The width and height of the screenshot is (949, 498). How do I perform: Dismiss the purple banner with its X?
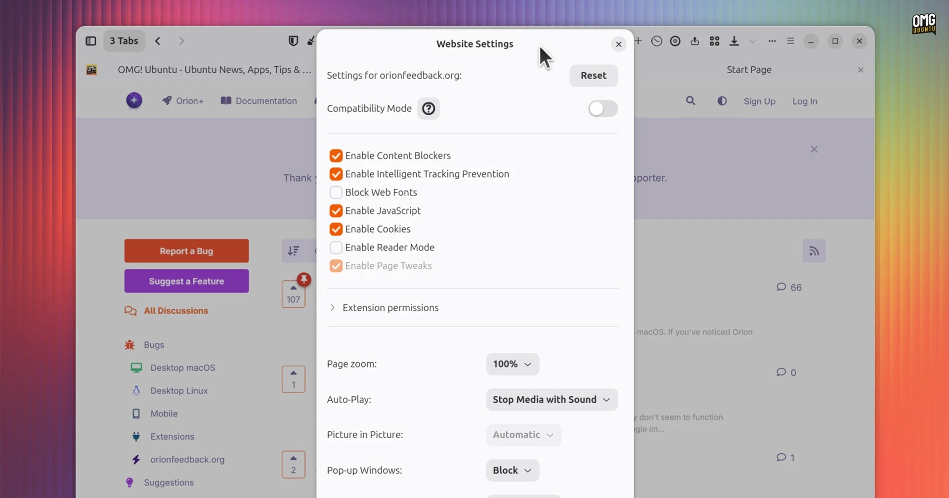tap(814, 149)
